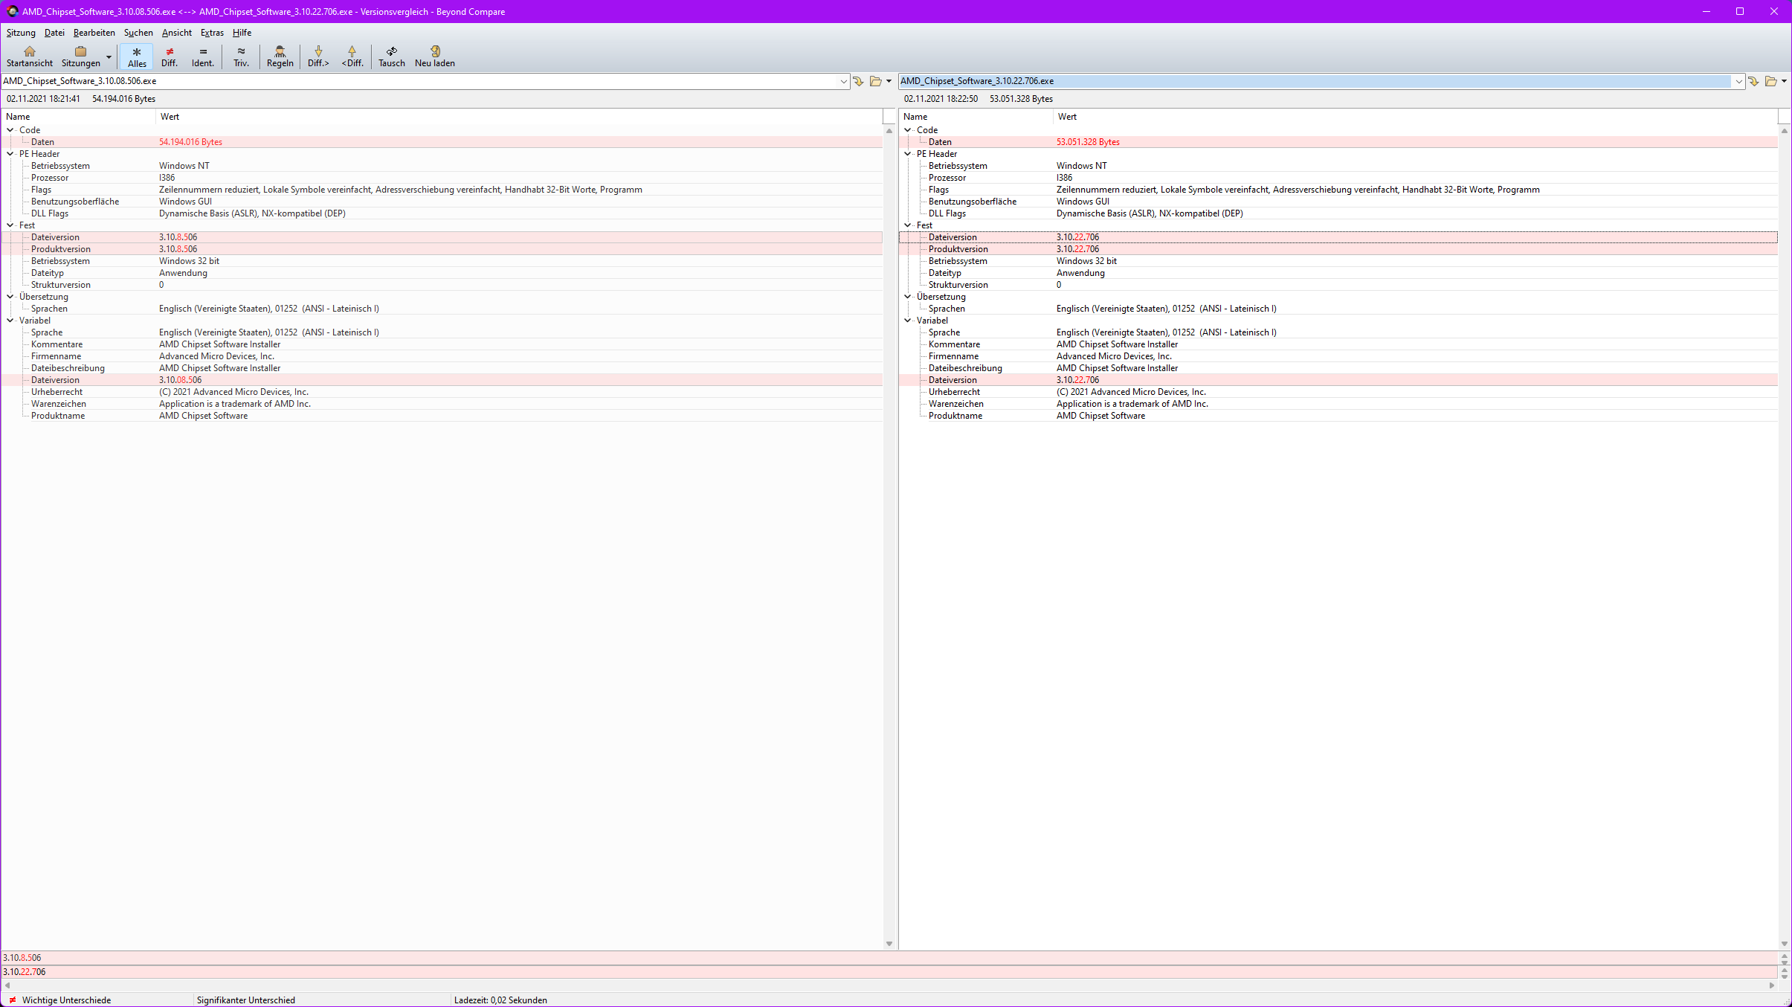
Task: Open the Regeln rules icon
Action: pos(280,52)
